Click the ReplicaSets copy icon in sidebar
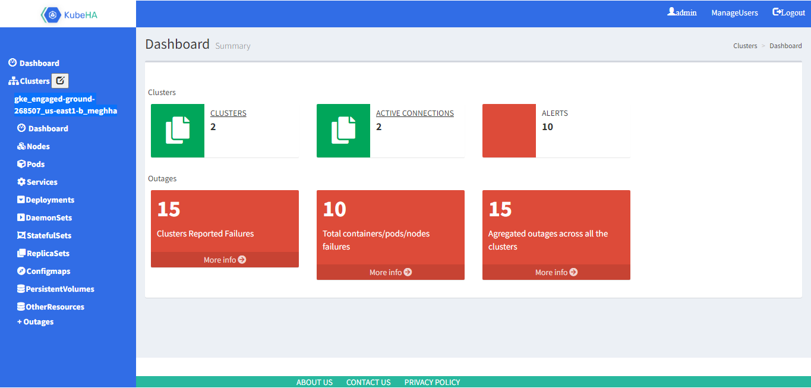Screen dimensions: 811x388 coord(21,253)
